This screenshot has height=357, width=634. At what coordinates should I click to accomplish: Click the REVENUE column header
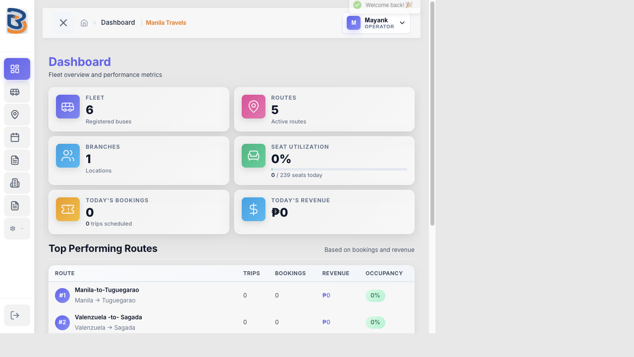click(336, 273)
